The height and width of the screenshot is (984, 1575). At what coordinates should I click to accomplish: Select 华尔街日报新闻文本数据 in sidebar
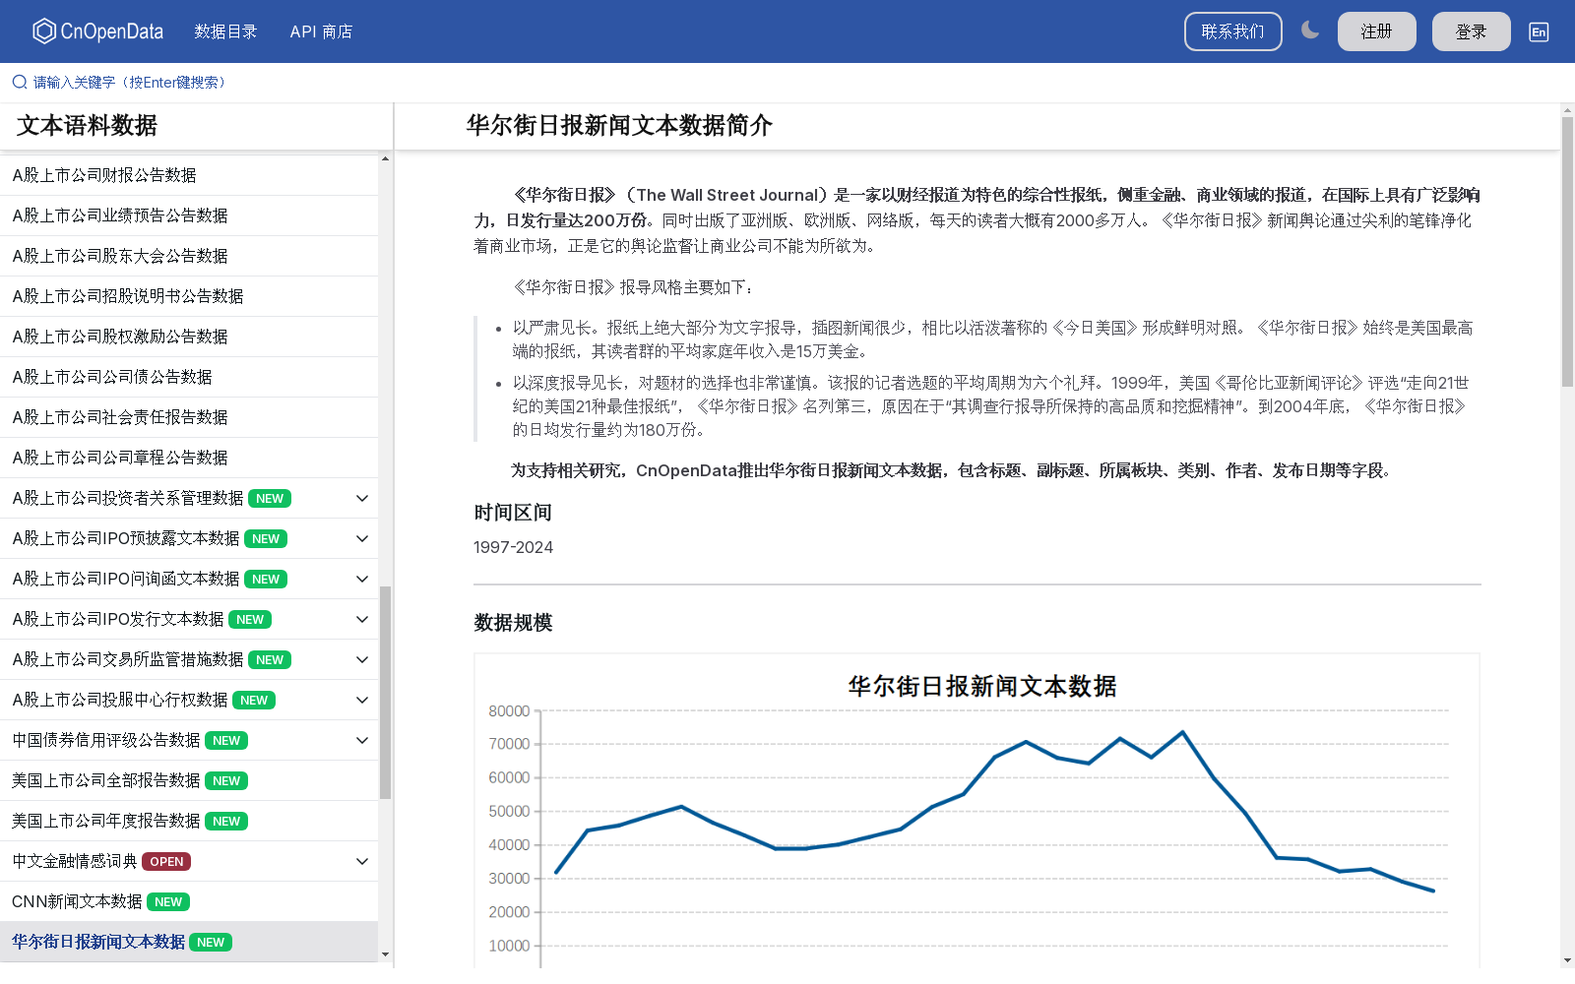[x=189, y=942]
